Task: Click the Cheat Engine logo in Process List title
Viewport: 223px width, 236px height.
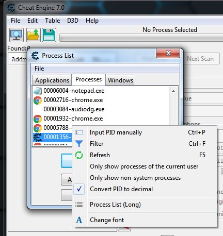Action: (x=35, y=56)
